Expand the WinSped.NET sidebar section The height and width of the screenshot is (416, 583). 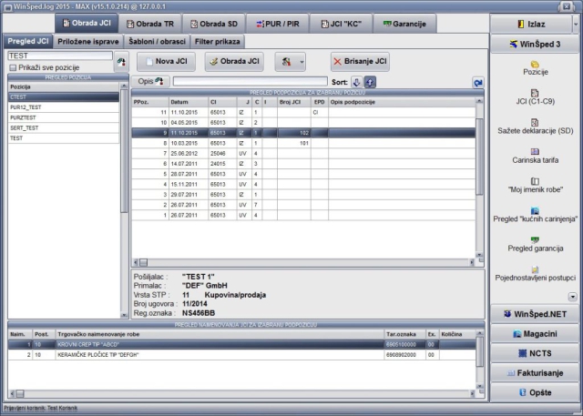[x=535, y=314]
